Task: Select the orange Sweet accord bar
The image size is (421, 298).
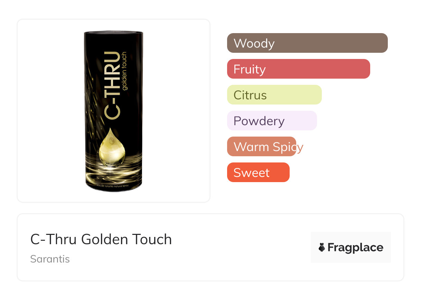Action: 258,172
